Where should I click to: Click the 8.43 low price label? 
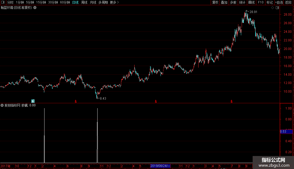(103, 98)
